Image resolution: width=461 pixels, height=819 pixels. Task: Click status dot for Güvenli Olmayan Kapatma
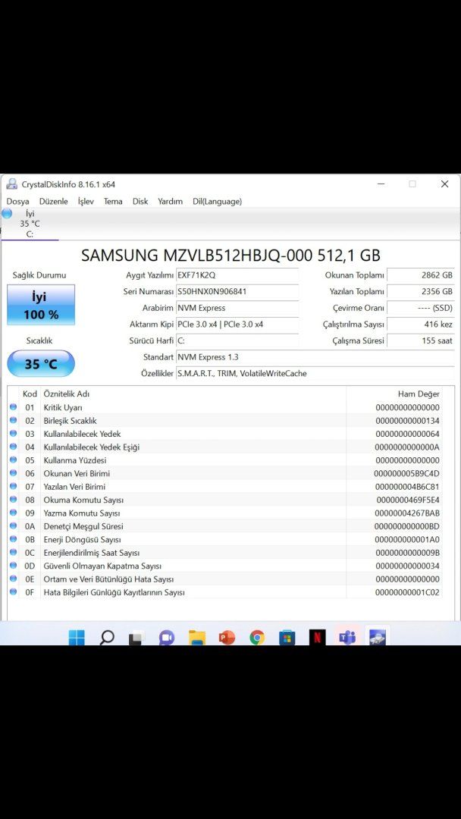click(x=13, y=566)
